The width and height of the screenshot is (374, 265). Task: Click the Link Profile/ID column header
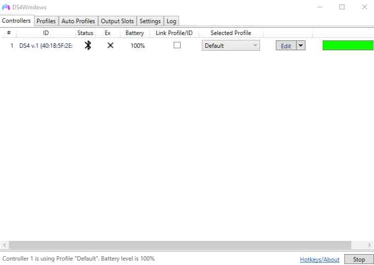pos(174,33)
